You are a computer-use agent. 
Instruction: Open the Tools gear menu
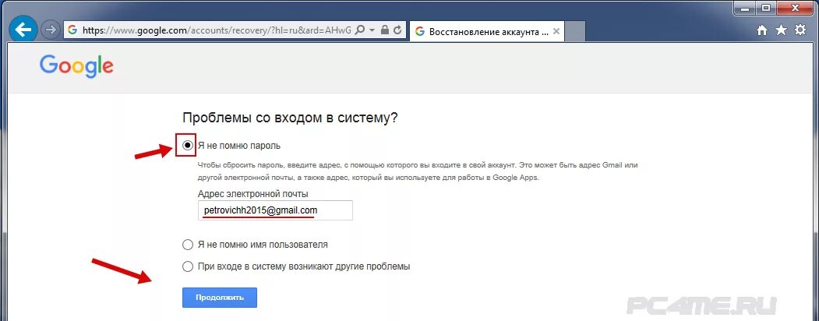pyautogui.click(x=800, y=30)
